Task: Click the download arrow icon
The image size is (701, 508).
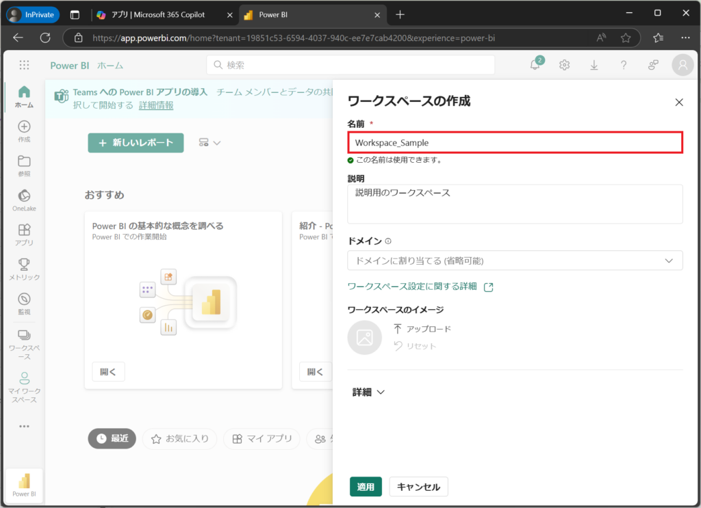Action: pos(594,65)
